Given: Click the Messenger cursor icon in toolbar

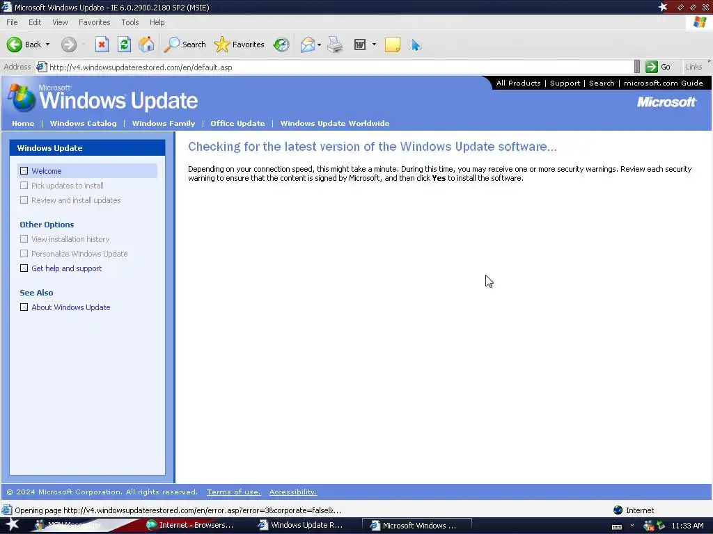Looking at the screenshot, I should coord(415,44).
